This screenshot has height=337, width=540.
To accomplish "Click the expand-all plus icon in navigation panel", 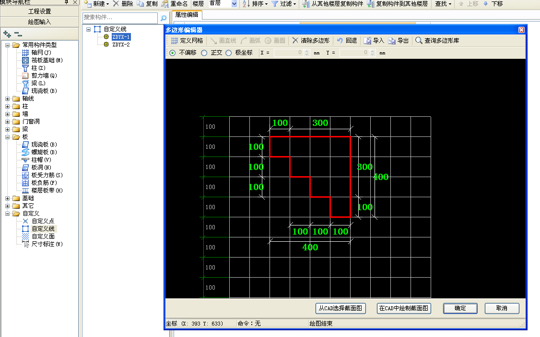I will click(x=7, y=34).
